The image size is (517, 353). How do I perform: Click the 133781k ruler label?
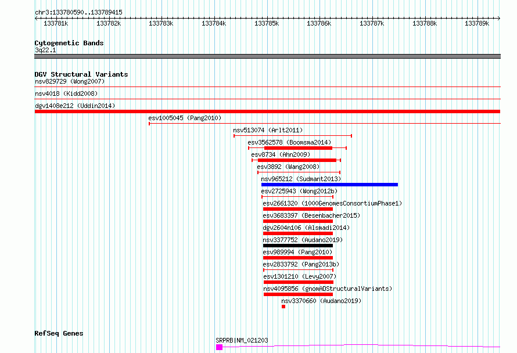pyautogui.click(x=56, y=23)
